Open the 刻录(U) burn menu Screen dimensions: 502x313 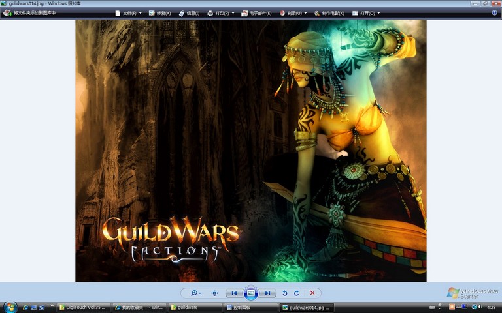(x=293, y=13)
